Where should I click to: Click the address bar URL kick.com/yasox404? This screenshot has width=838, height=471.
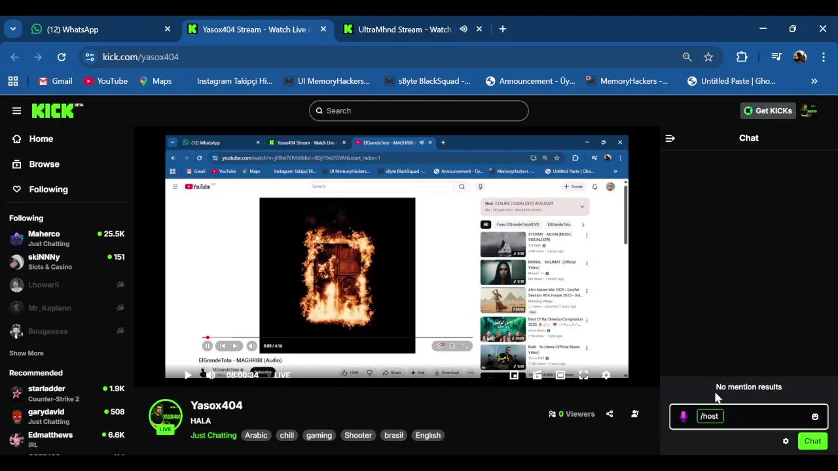(141, 57)
